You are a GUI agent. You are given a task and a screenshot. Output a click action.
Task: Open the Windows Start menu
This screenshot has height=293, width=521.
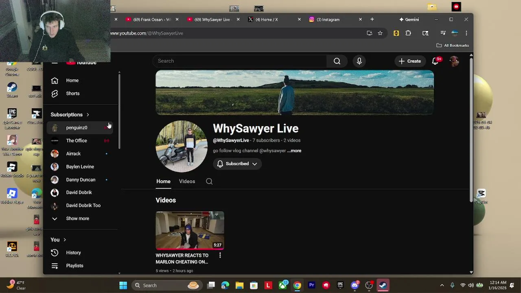(x=123, y=285)
